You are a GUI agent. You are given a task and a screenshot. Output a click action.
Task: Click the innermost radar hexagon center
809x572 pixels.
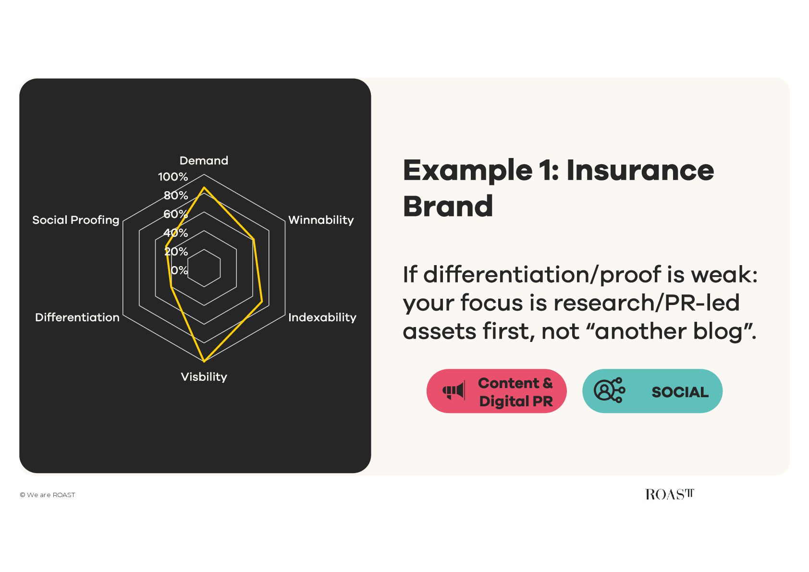click(x=204, y=268)
